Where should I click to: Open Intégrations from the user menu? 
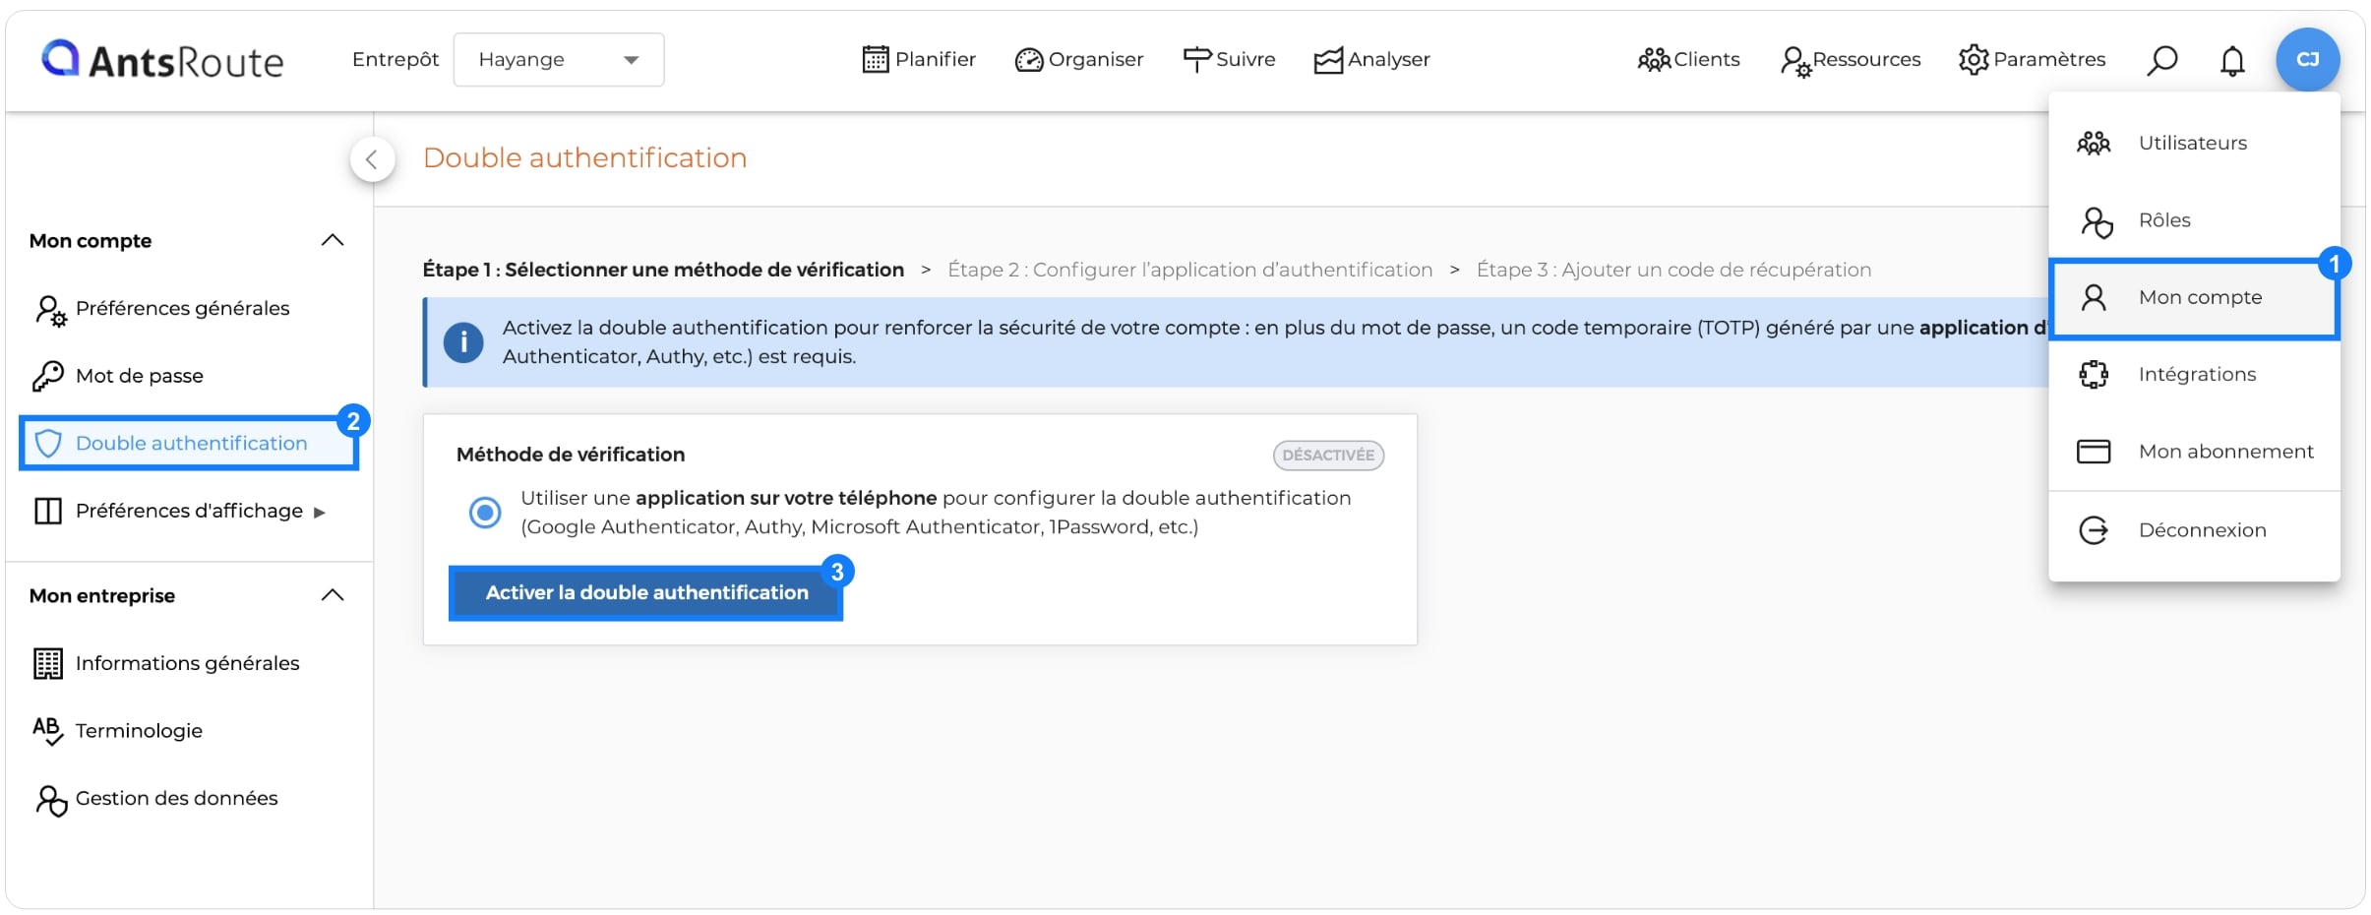(x=2194, y=375)
